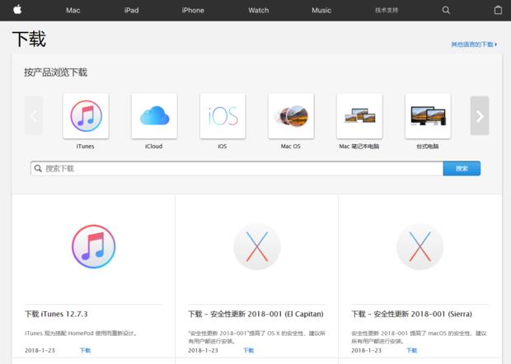Choose the Mac OS product icon
Image resolution: width=511 pixels, height=364 pixels.
[291, 116]
